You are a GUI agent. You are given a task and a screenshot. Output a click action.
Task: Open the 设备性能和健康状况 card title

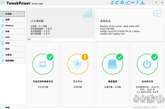[43, 82]
